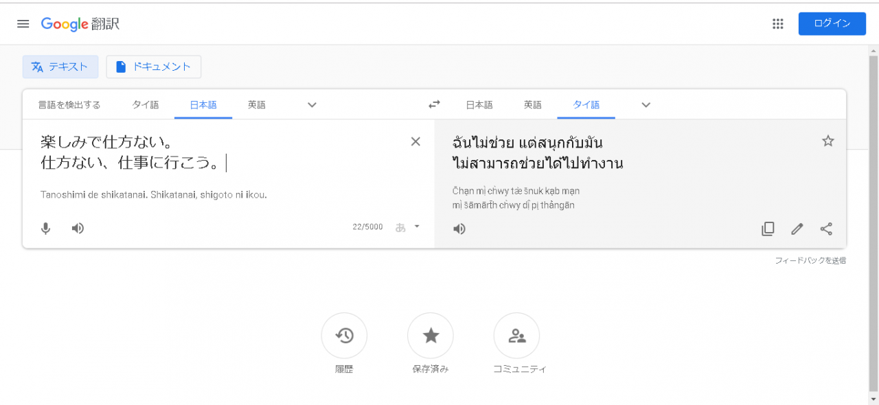Image resolution: width=879 pixels, height=405 pixels.
Task: Open the Google apps grid
Action: 778,24
